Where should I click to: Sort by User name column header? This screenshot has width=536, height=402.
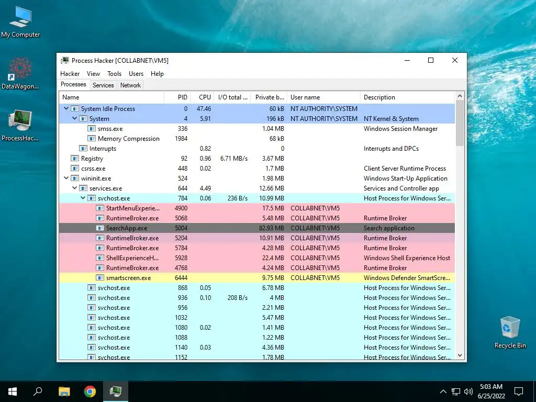[323, 97]
